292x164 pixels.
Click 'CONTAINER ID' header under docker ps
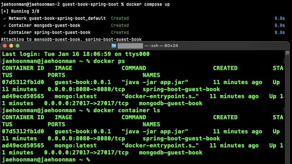pyautogui.click(x=23, y=68)
